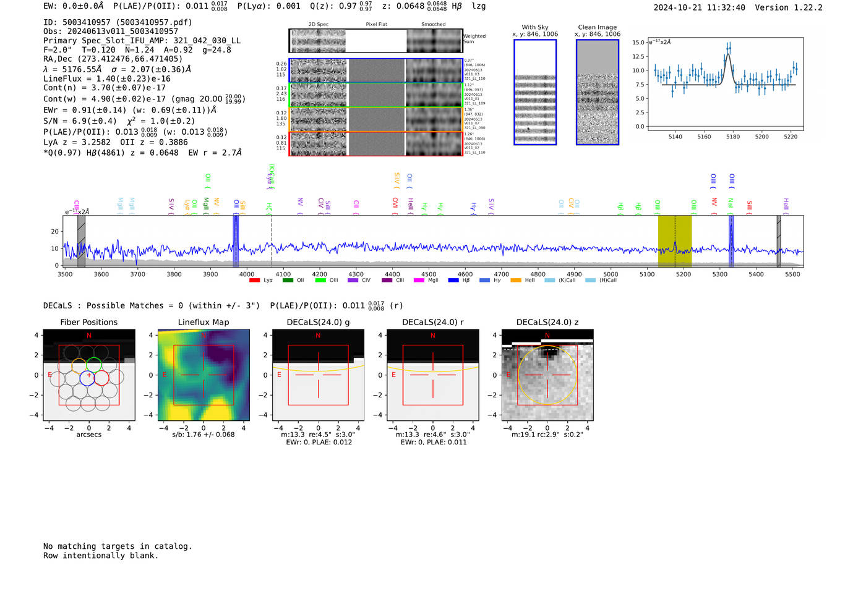Click the s/b: 1.76 +/- 0.068 caption
Image resolution: width=866 pixels, height=589 pixels.
click(204, 434)
